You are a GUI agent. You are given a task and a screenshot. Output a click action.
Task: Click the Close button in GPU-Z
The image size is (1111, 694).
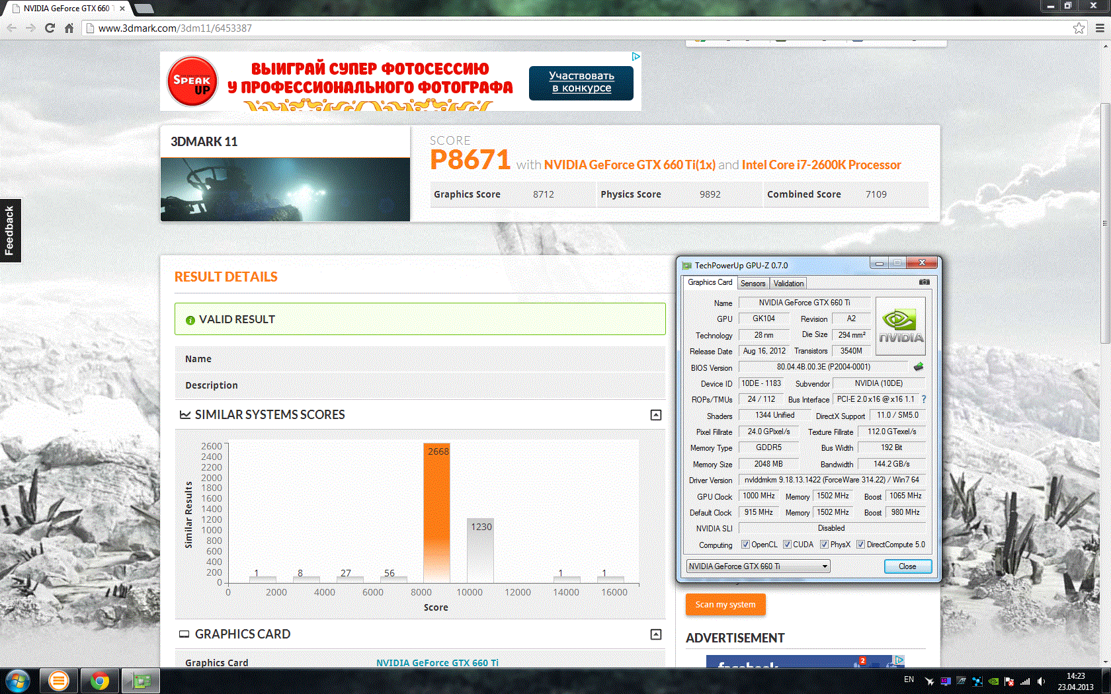[907, 566]
